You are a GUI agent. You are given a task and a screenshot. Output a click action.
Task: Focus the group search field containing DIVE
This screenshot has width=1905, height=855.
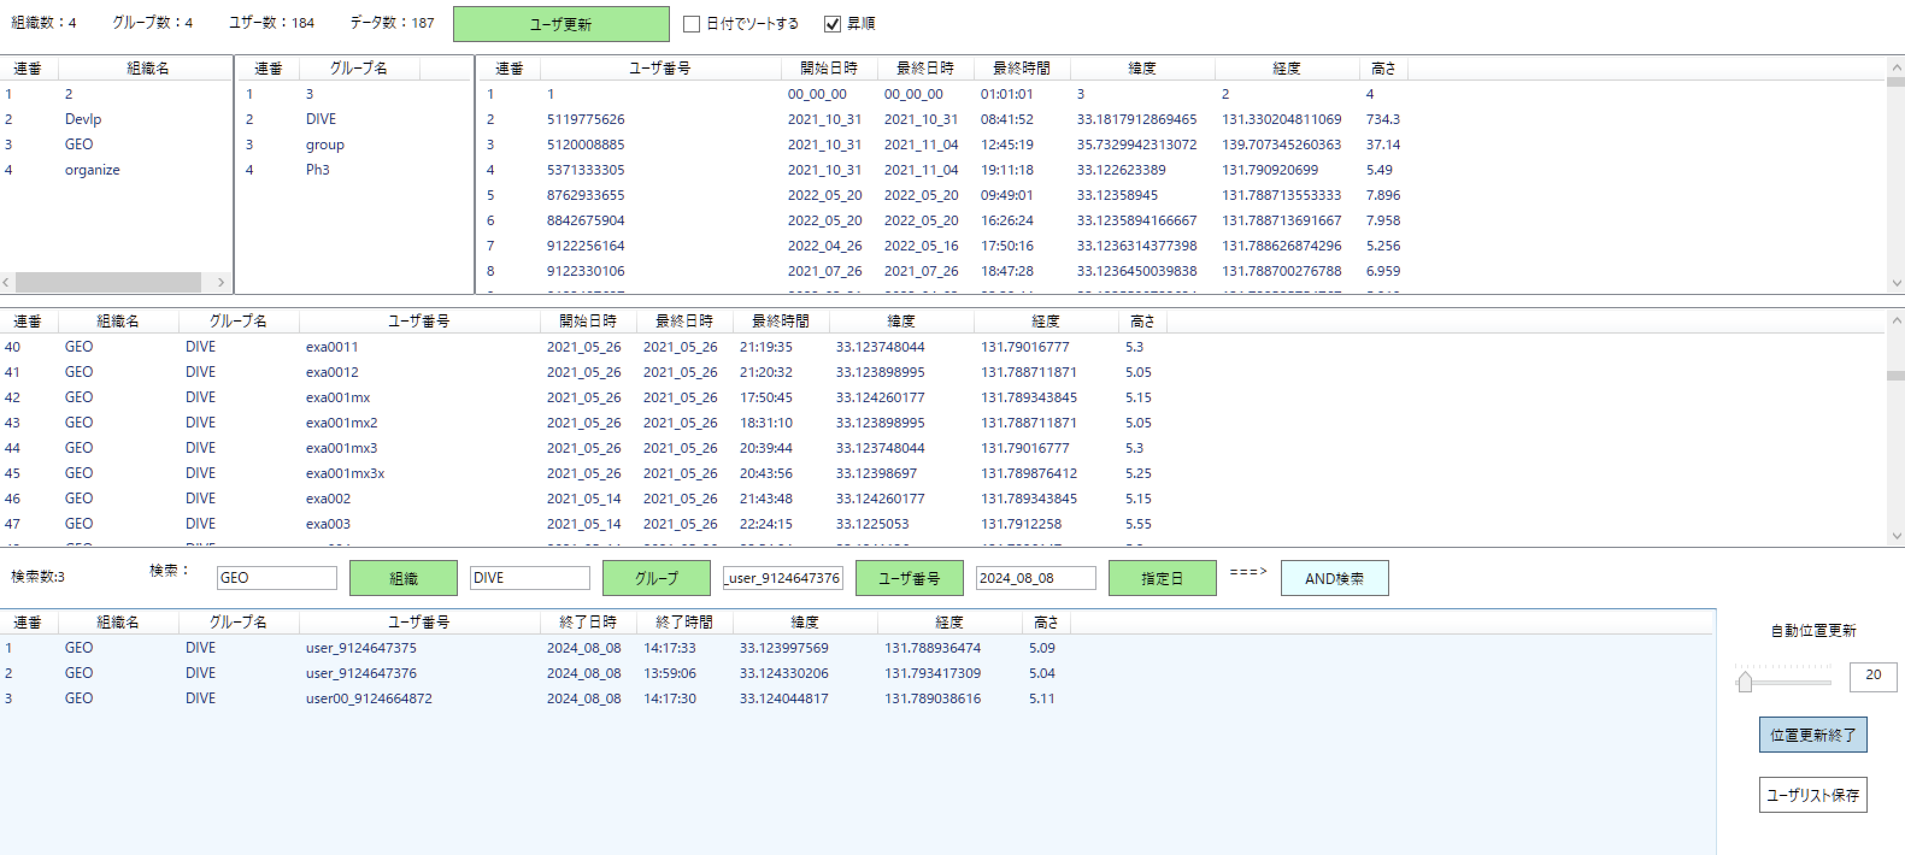(530, 578)
